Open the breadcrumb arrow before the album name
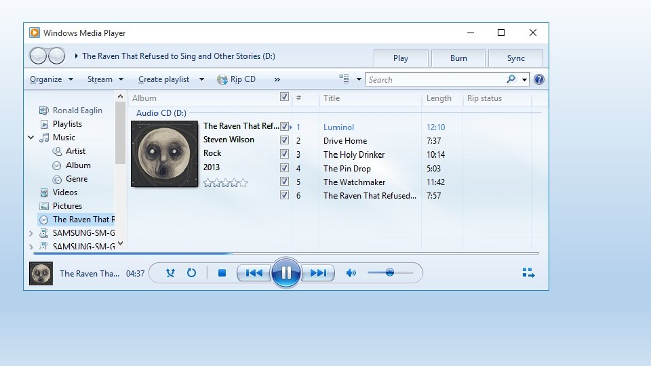 pyautogui.click(x=77, y=56)
